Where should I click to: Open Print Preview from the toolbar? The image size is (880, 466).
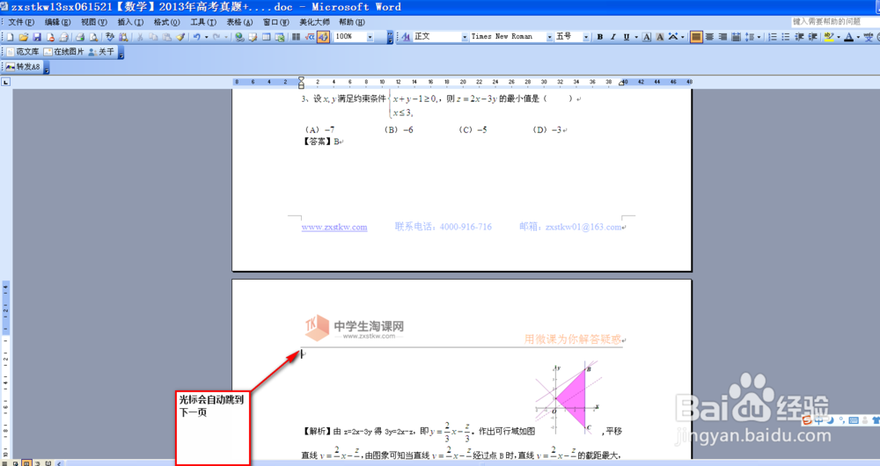coord(94,37)
